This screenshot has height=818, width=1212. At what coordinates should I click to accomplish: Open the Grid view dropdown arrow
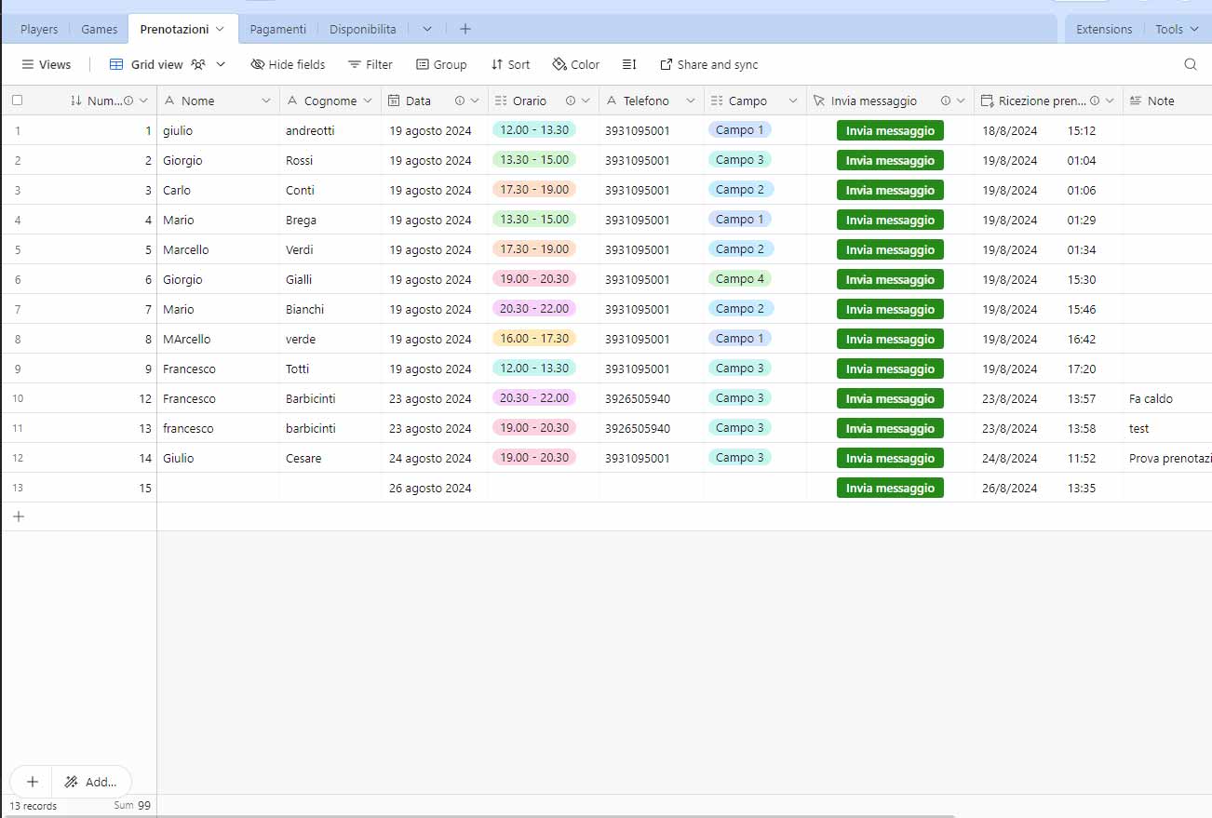(221, 64)
